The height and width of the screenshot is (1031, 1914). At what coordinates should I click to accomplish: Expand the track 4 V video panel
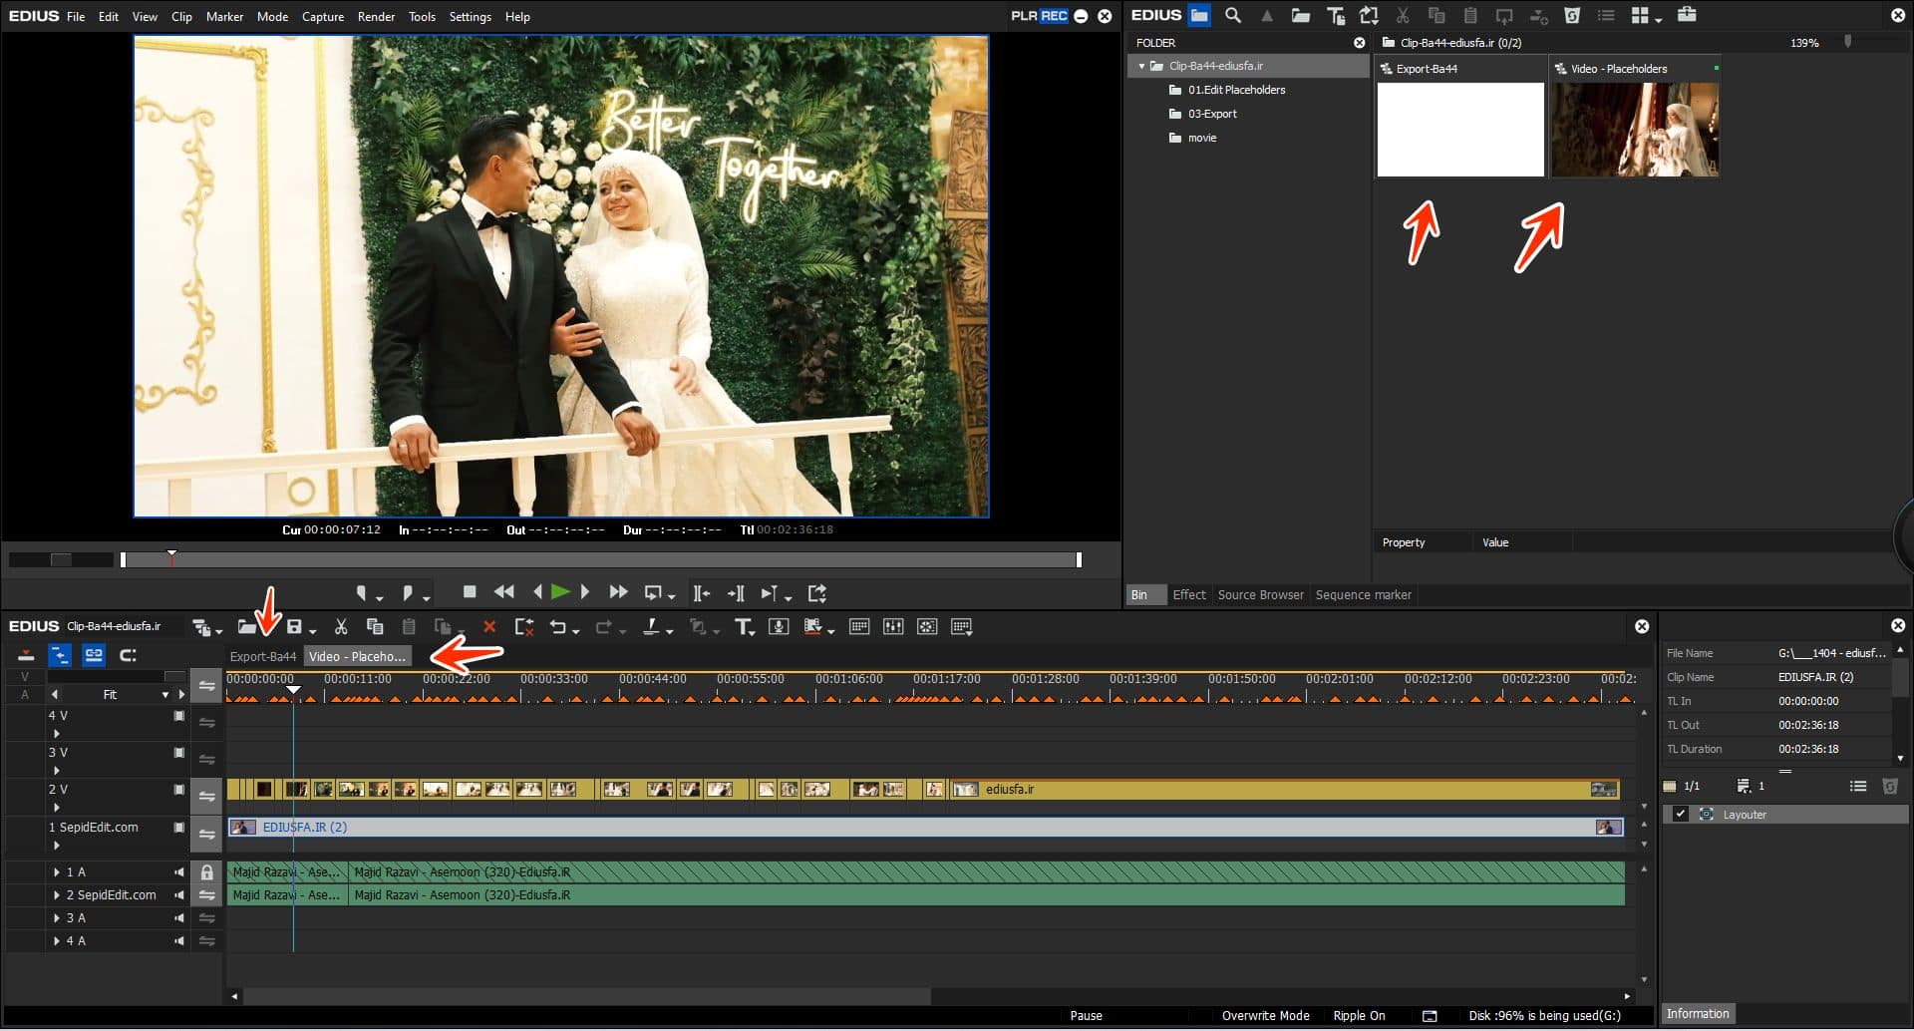pos(57,733)
